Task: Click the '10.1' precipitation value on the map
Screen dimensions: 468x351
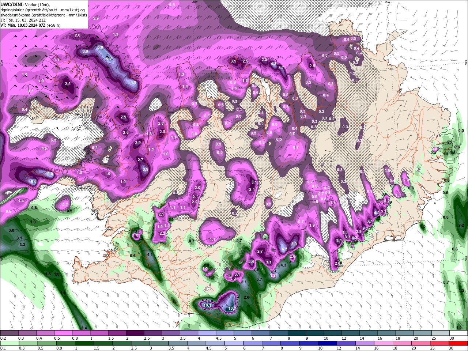Action: pyautogui.click(x=208, y=305)
